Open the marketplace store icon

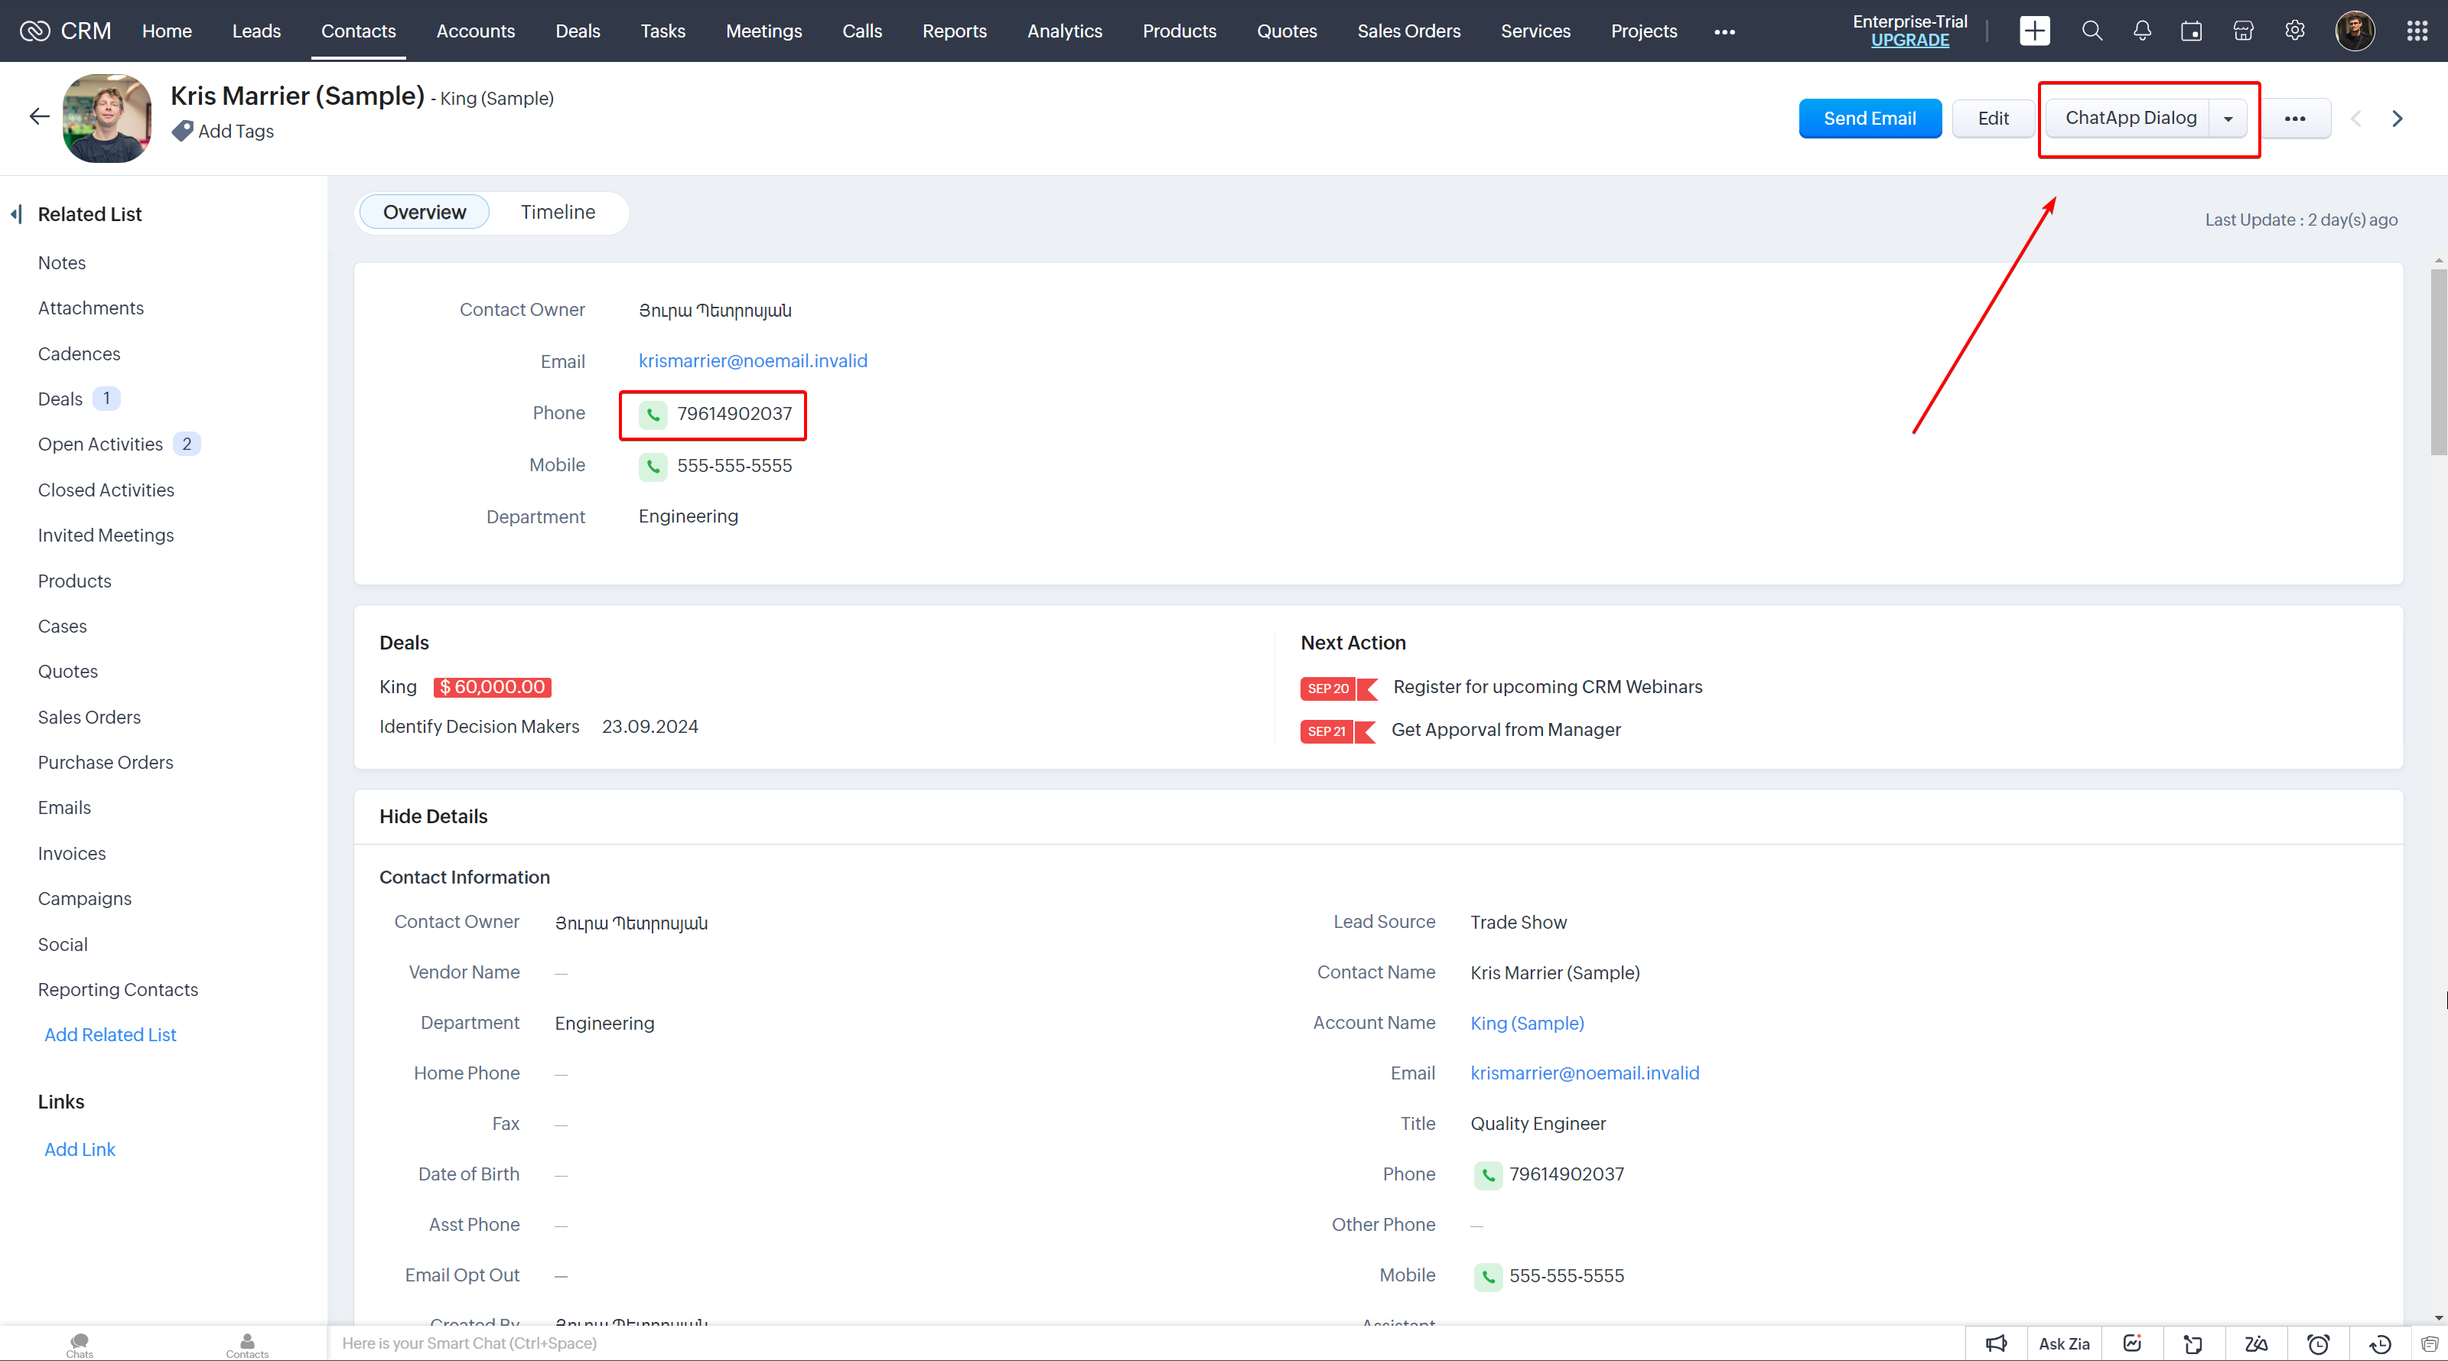click(x=2243, y=31)
